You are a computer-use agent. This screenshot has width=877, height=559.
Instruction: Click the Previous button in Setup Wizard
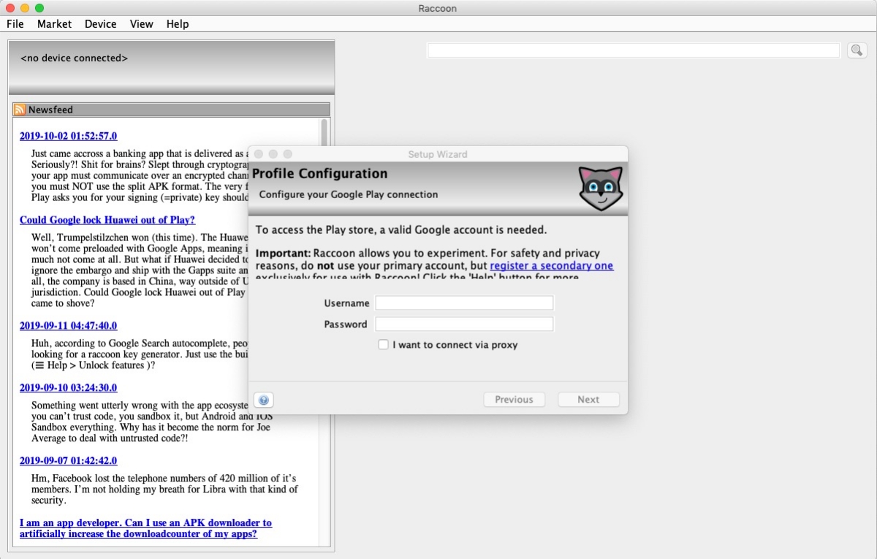(514, 400)
